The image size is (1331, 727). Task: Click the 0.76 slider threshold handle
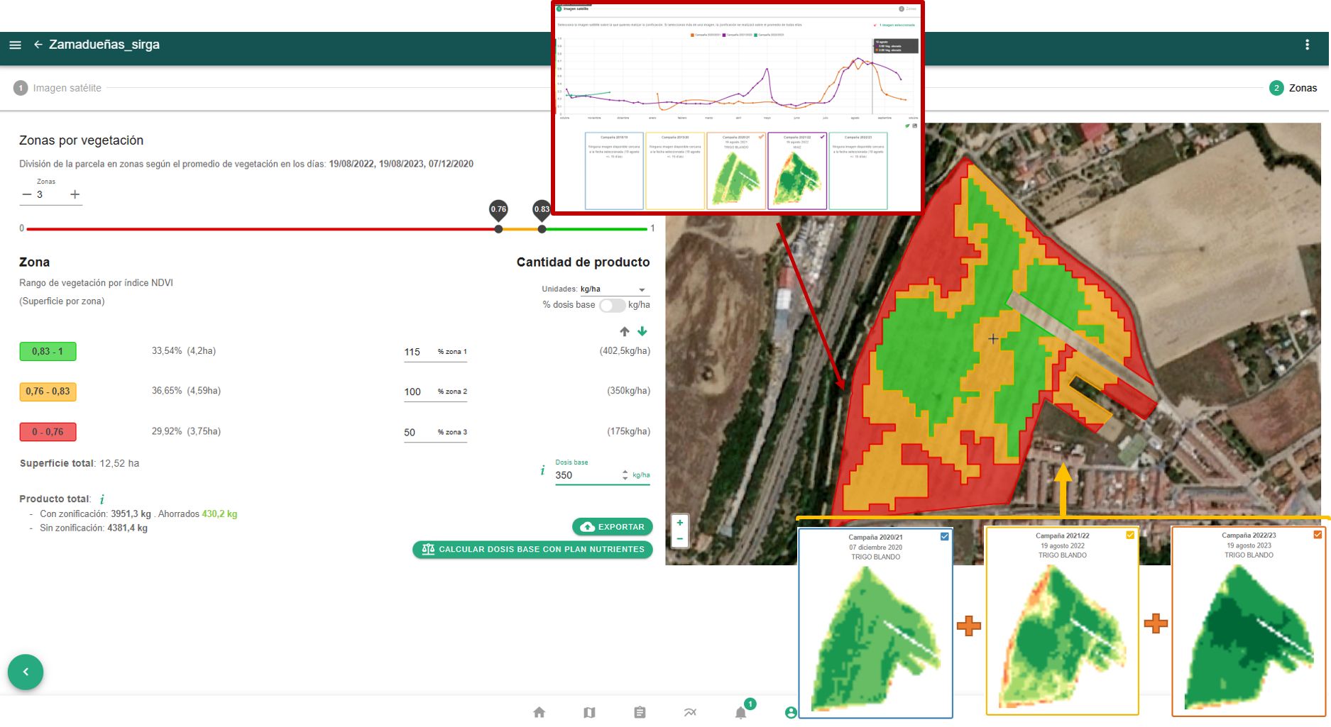coord(498,228)
